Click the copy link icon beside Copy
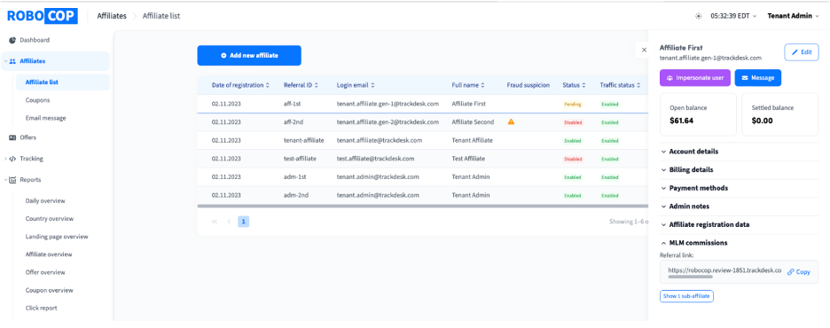 [x=791, y=272]
